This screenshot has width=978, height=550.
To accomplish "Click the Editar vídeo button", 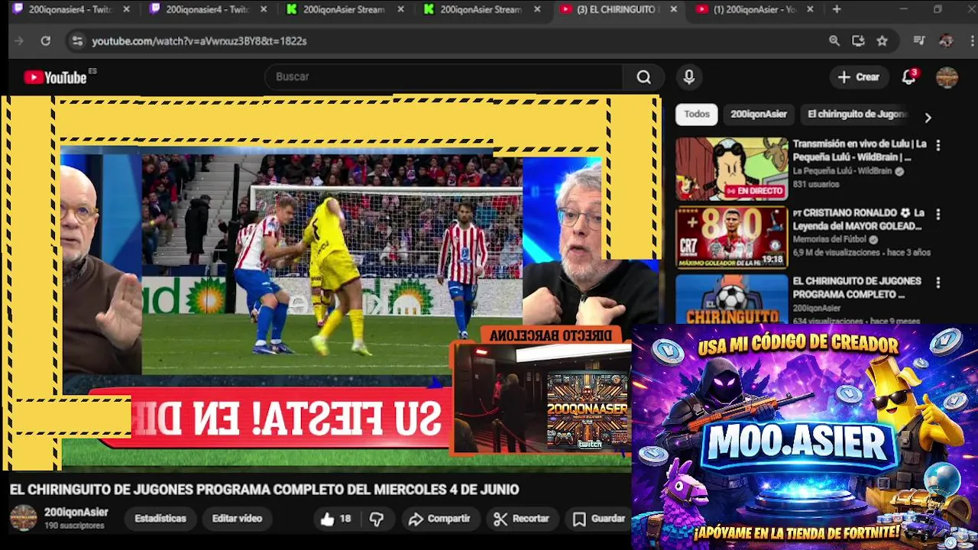I will pos(237,519).
